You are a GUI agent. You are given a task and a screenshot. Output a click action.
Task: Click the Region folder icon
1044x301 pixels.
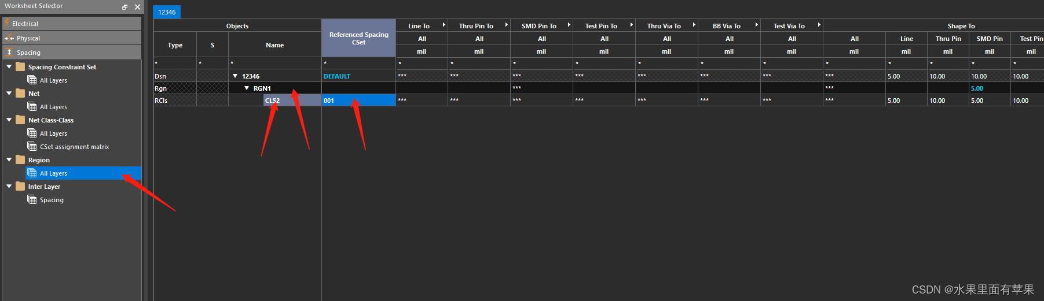(20, 160)
